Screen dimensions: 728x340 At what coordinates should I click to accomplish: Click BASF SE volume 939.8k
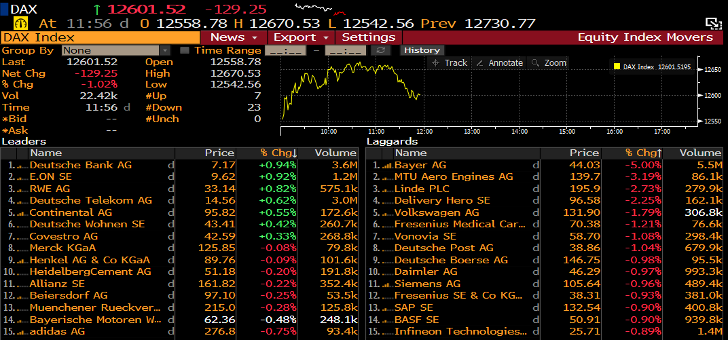[703, 320]
